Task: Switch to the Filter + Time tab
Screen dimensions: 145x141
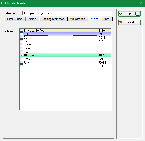Action: pos(15,19)
